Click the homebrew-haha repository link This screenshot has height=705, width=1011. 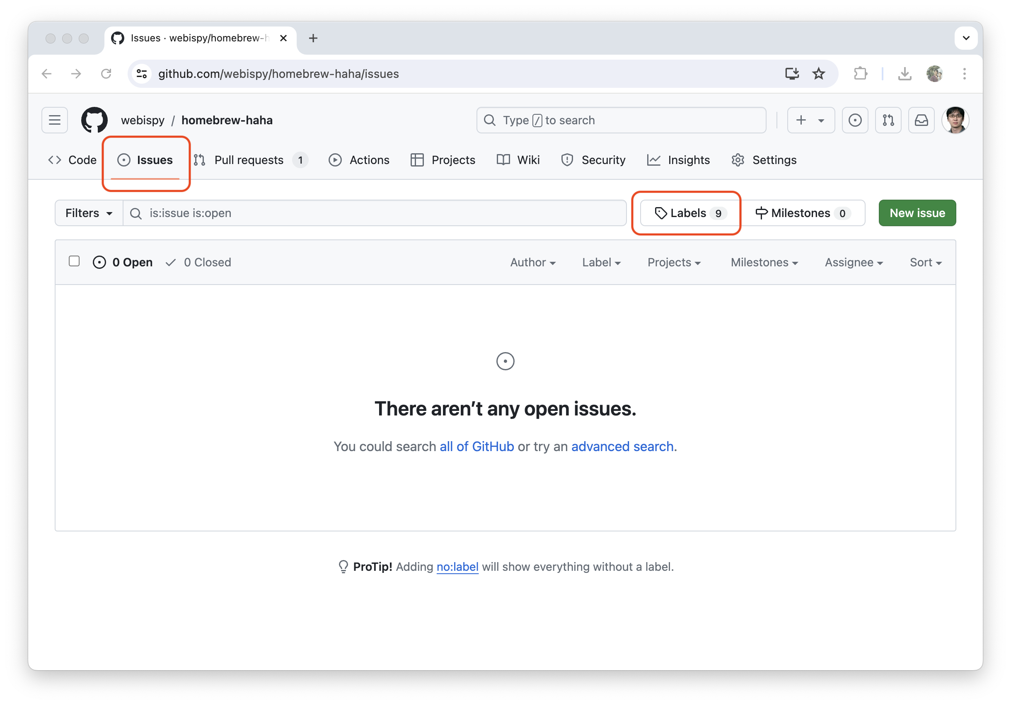coord(227,120)
